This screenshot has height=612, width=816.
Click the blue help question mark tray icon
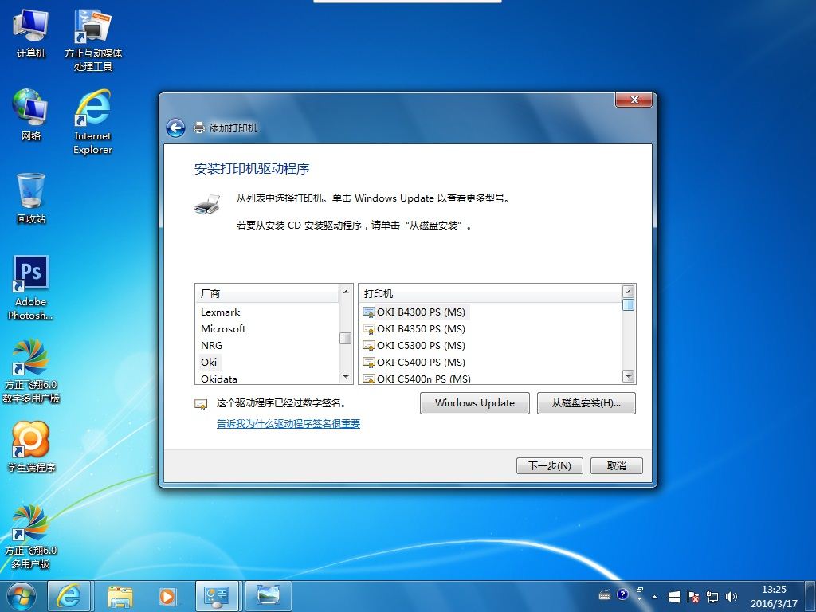click(622, 594)
